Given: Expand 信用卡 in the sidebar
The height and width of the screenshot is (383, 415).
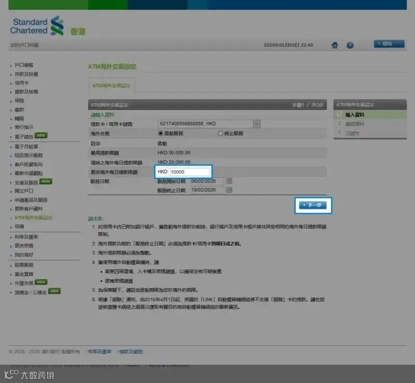Looking at the screenshot, I should 21,83.
